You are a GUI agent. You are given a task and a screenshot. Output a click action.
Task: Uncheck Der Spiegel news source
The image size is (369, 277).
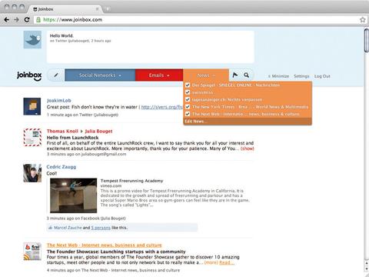click(x=188, y=85)
